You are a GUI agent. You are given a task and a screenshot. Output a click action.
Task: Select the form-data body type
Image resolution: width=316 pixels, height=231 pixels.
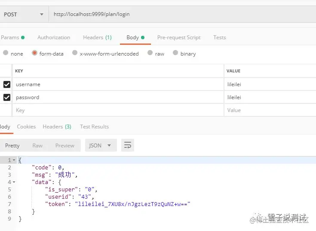tap(34, 53)
